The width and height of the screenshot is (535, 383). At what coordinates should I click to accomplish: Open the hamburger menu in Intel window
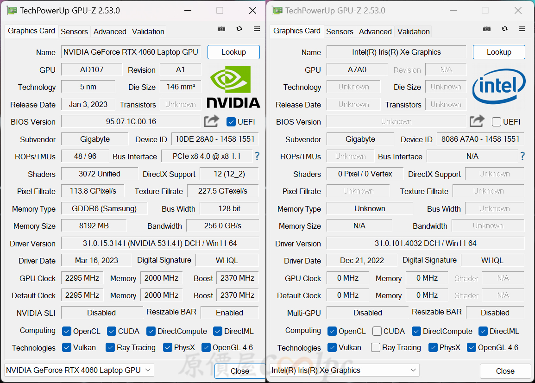pyautogui.click(x=522, y=29)
